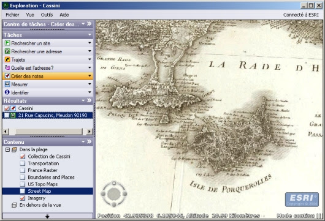Uncheck the Cassini result checkbox
The height and width of the screenshot is (221, 325).
(7, 108)
